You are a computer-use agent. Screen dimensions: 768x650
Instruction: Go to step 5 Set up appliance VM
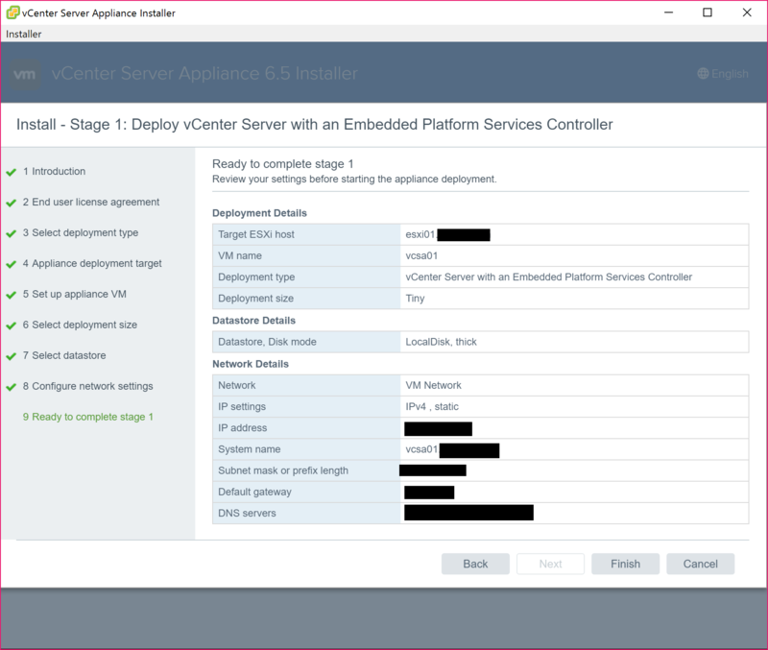tap(75, 294)
